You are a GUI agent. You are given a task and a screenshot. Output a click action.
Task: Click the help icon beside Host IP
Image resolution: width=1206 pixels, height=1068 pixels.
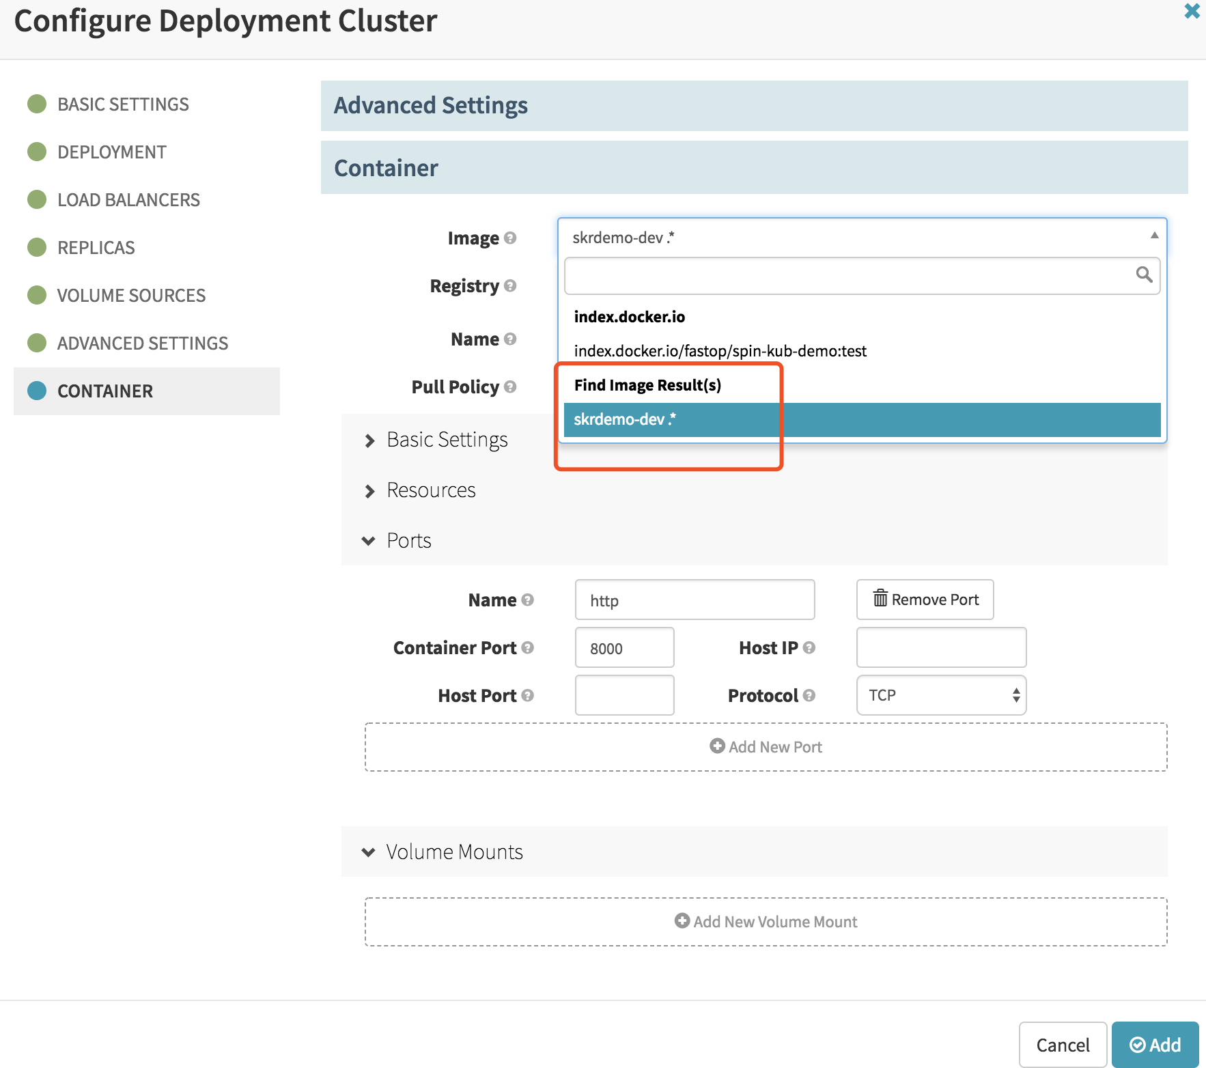coord(809,647)
